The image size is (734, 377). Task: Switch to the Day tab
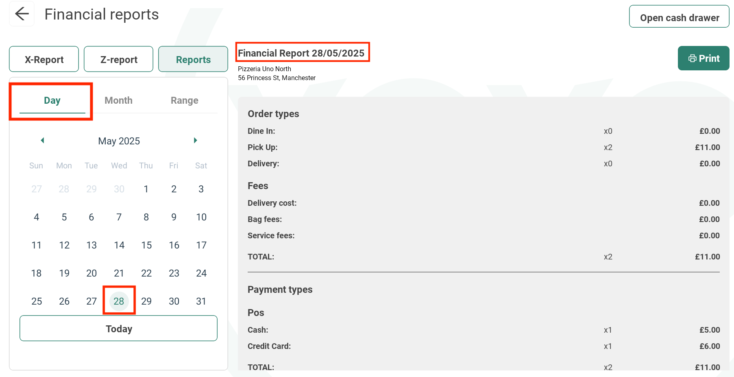click(x=52, y=100)
